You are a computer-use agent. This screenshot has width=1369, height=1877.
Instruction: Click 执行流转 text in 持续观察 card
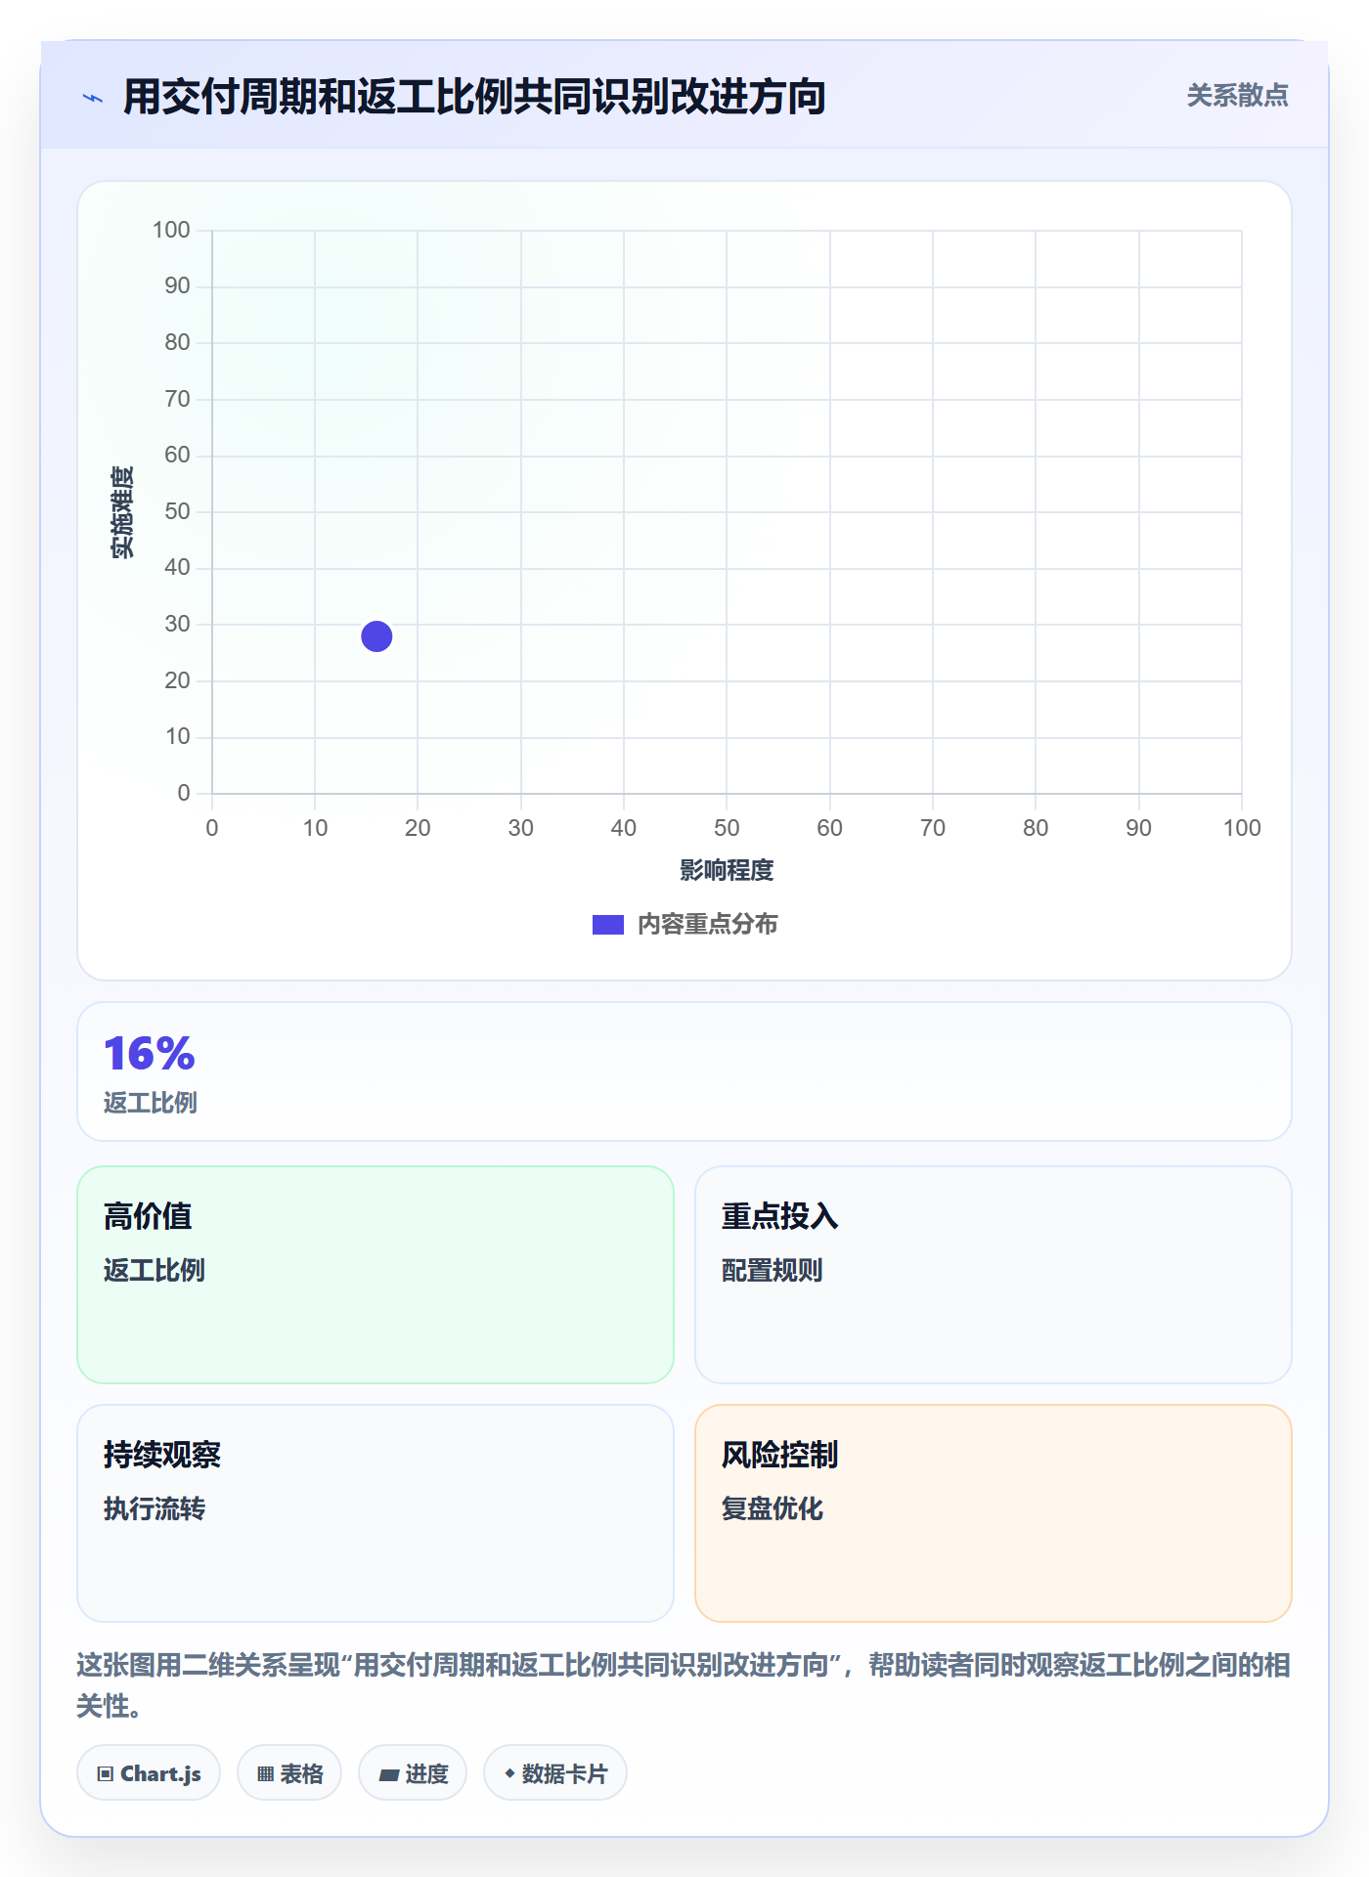(x=155, y=1508)
